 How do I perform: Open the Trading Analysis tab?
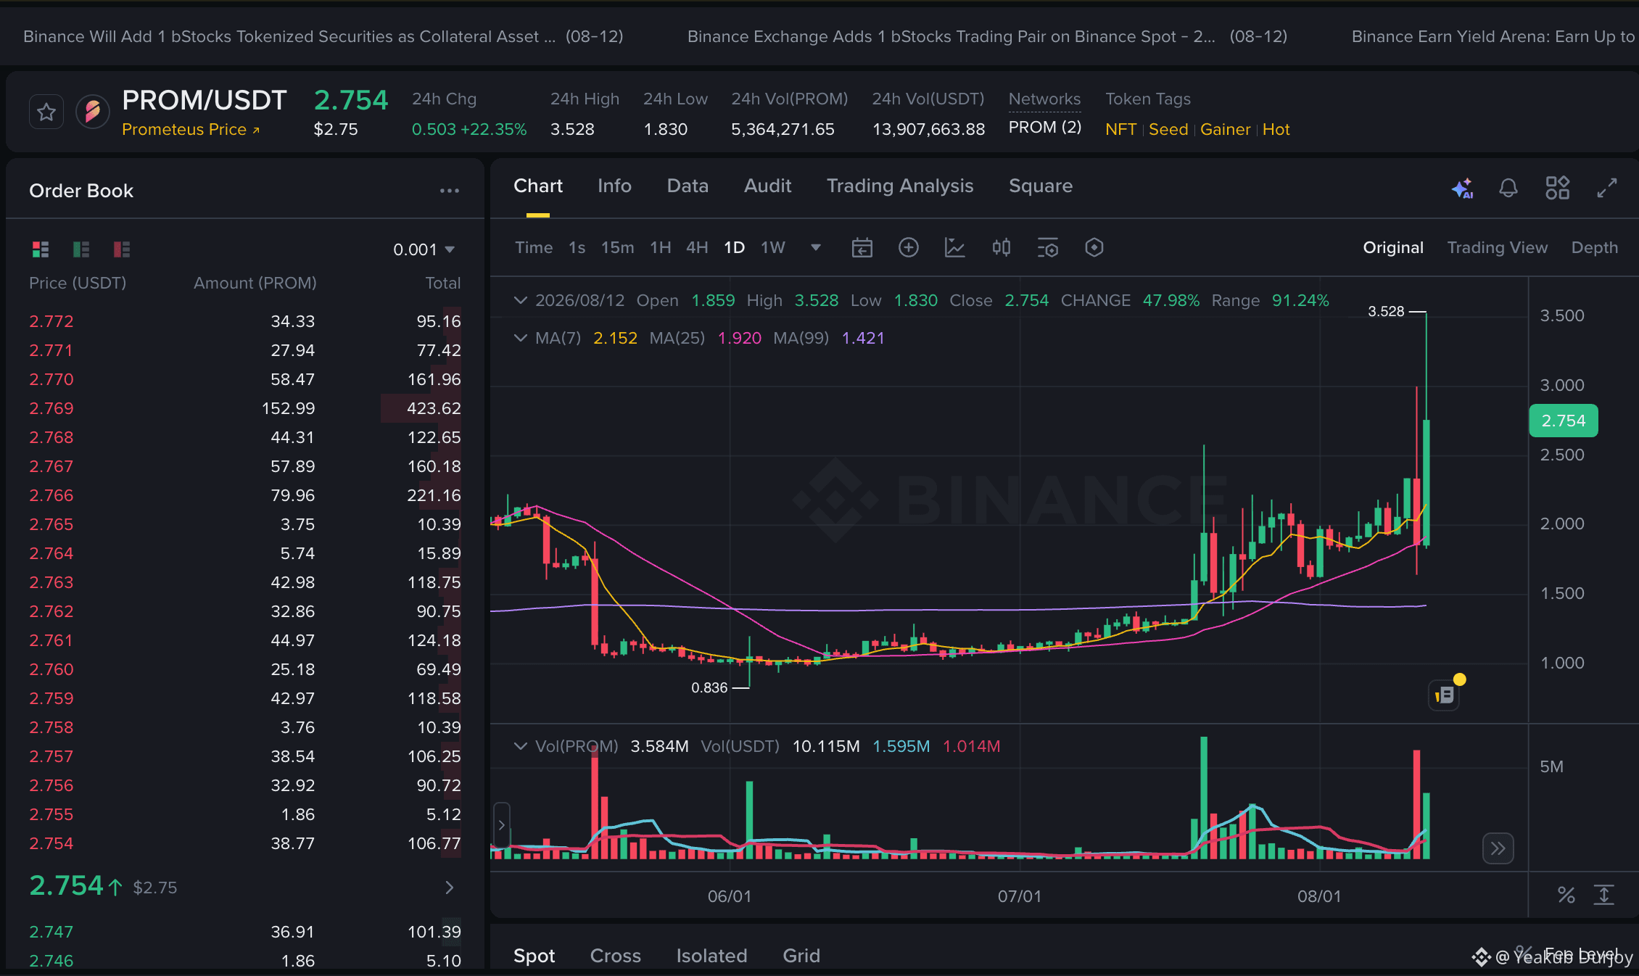pyautogui.click(x=901, y=186)
